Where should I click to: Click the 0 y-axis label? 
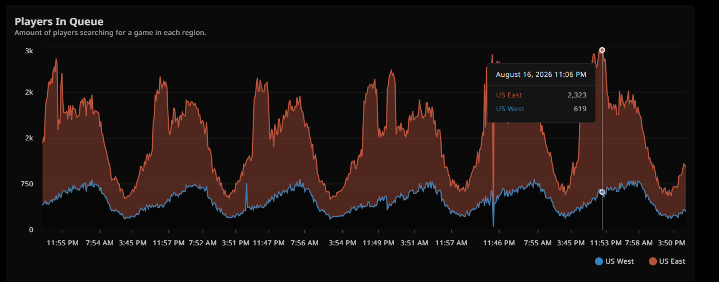tap(31, 230)
